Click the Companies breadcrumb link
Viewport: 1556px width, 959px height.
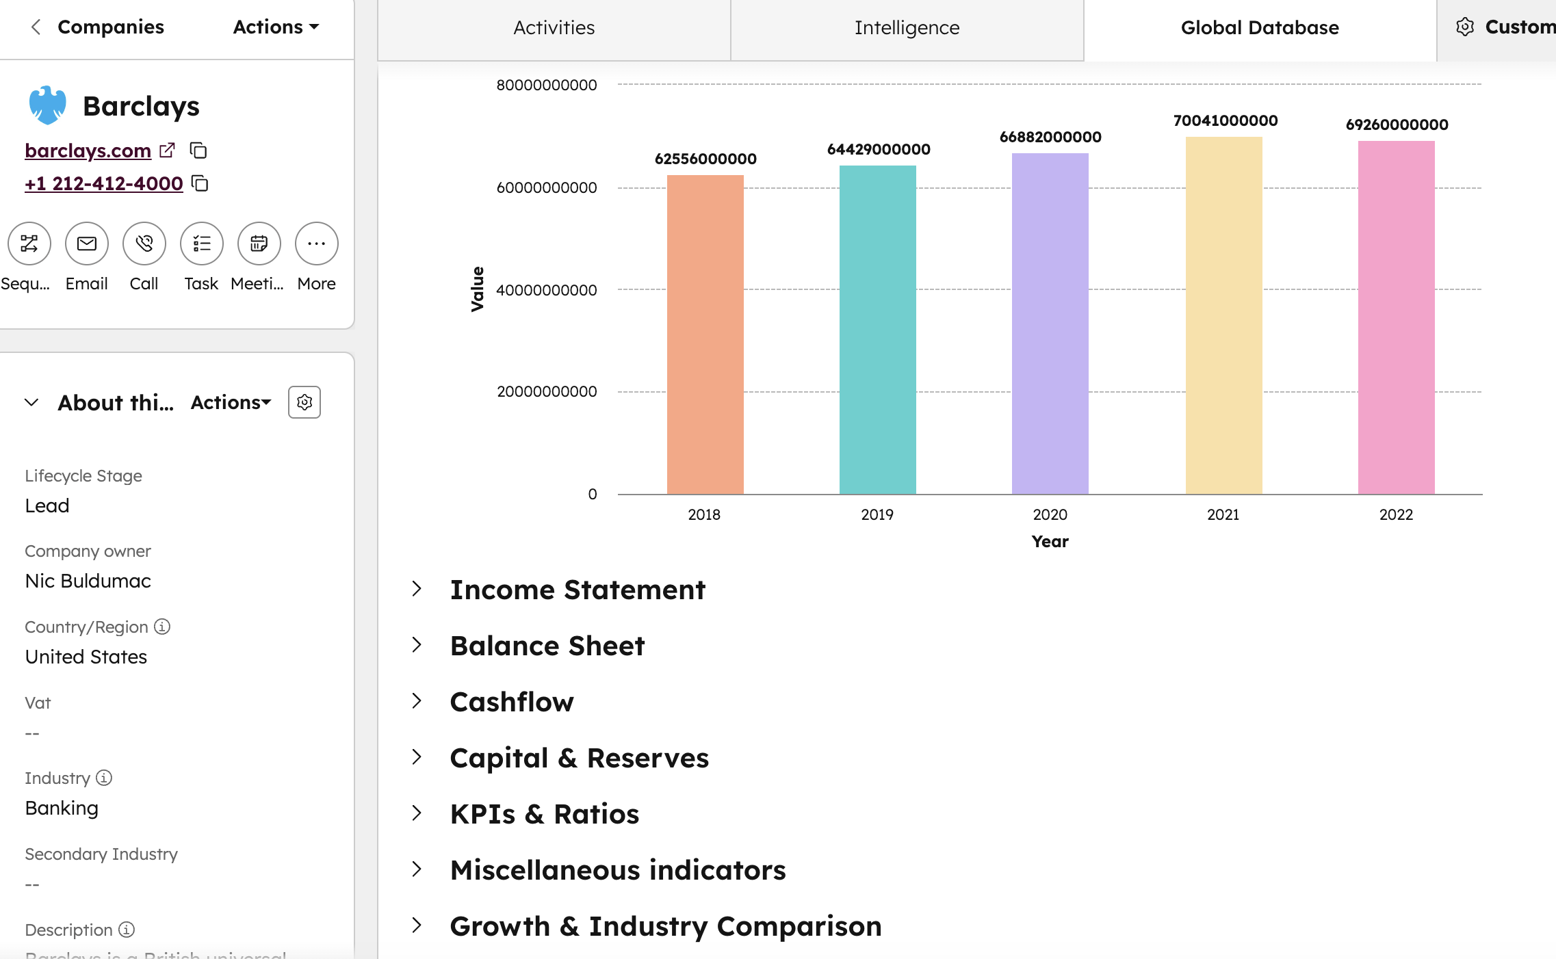coord(111,27)
